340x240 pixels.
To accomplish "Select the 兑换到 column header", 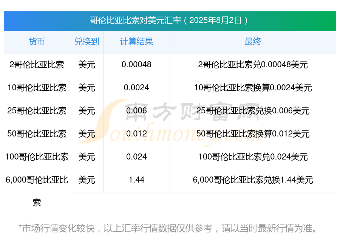I will click(87, 42).
